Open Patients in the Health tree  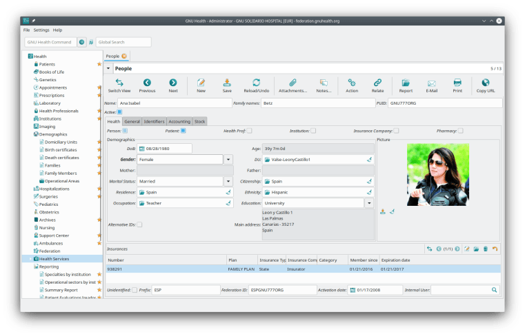[47, 64]
